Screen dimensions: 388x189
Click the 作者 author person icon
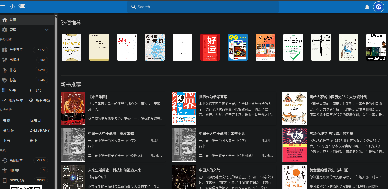pyautogui.click(x=4, y=70)
